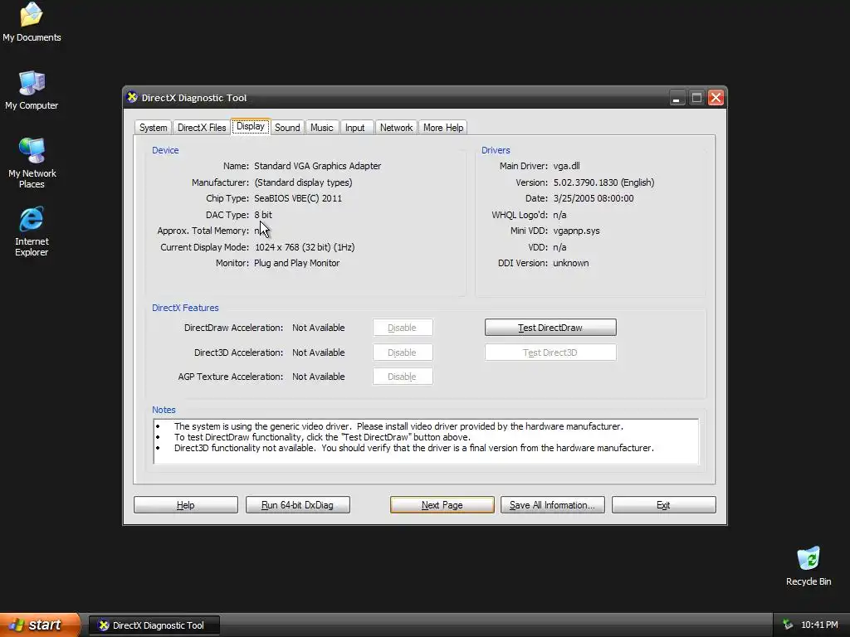Click the note about testing DirectDraw functionality

coord(322,437)
